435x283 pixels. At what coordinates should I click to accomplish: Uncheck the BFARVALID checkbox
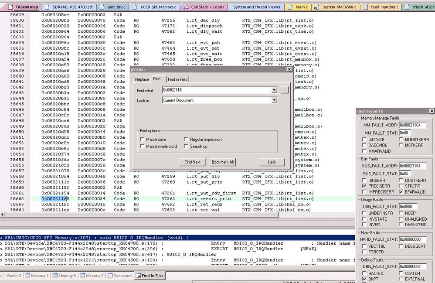point(401,192)
